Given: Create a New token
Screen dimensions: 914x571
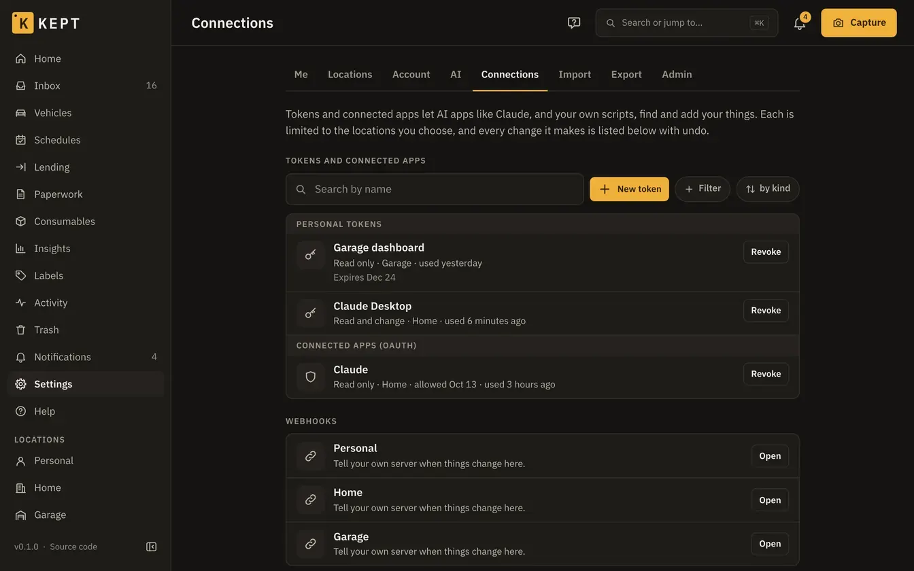Looking at the screenshot, I should tap(629, 189).
